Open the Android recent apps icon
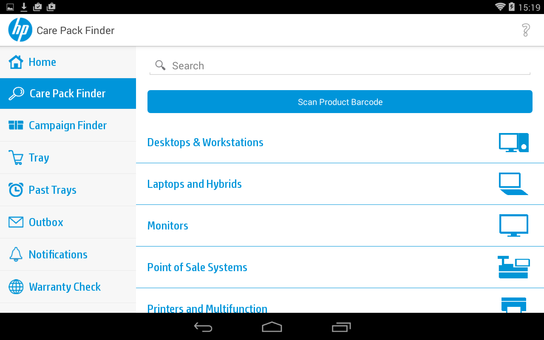 (341, 327)
